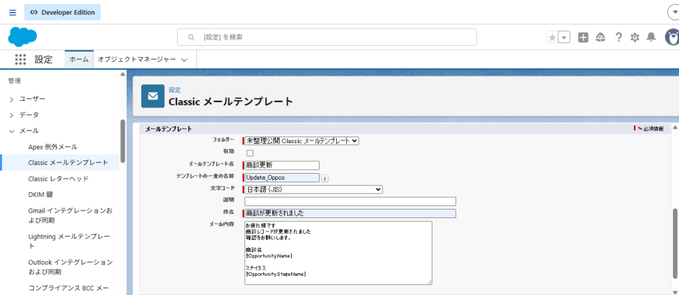Click the 設定 breadcrumb link in the header
679x295 pixels.
pyautogui.click(x=174, y=90)
